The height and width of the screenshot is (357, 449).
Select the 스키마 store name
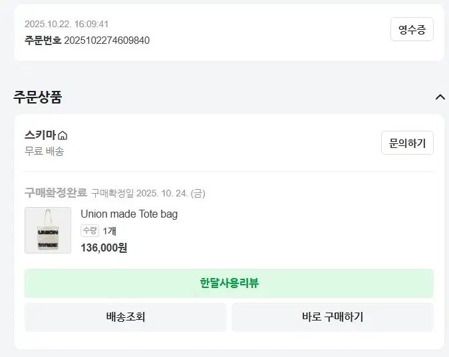click(x=41, y=135)
